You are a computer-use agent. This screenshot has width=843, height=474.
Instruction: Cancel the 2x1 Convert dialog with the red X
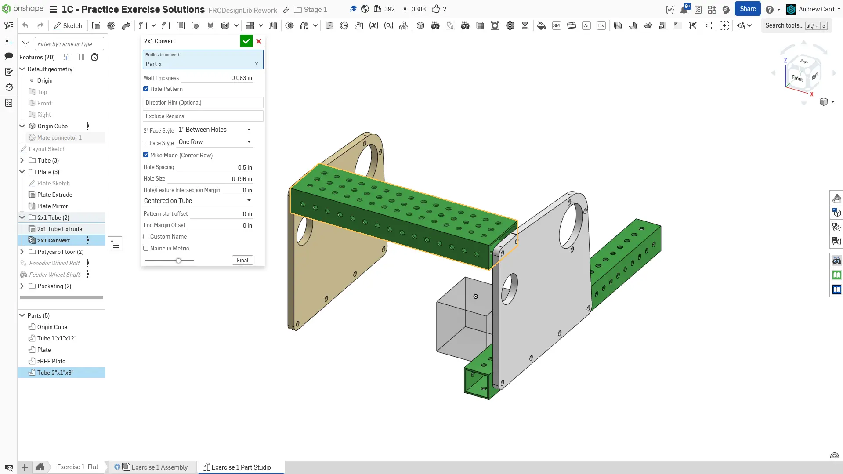click(x=259, y=41)
